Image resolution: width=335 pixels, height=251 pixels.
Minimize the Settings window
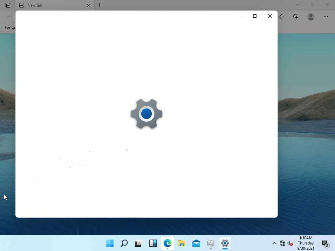tap(240, 16)
